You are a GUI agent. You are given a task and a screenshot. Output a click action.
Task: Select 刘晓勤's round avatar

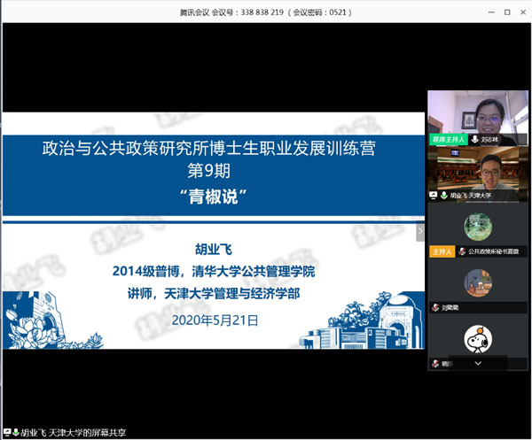pos(478,283)
